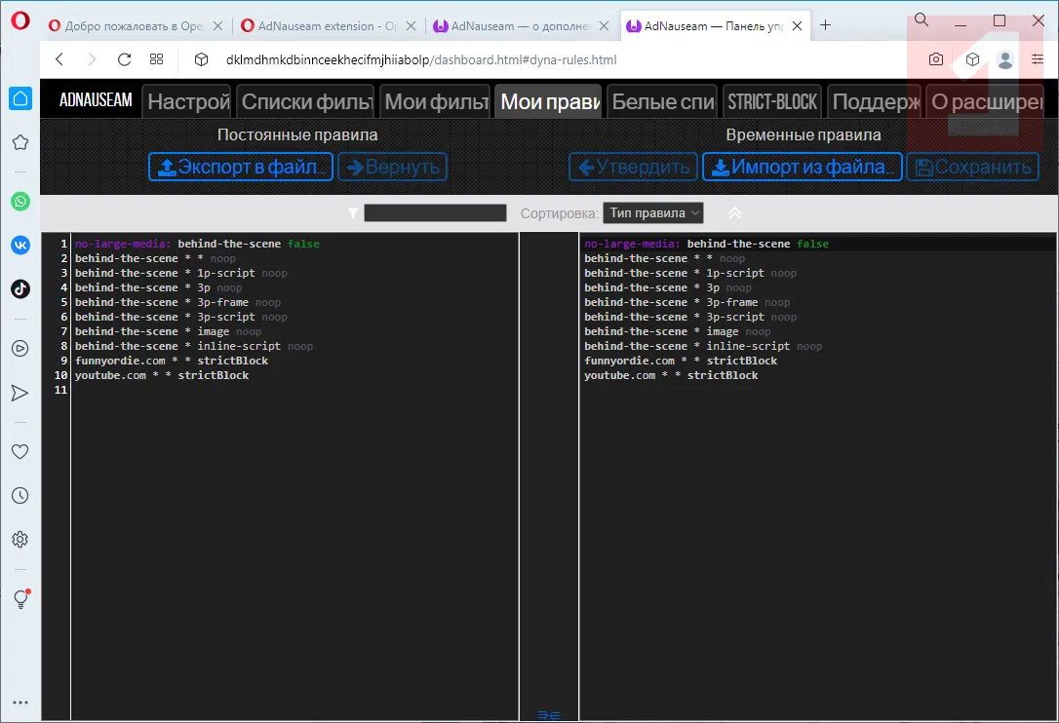Viewport: 1059px width, 723px height.
Task: Click the image noop rule in temporary rules
Action: 677,331
